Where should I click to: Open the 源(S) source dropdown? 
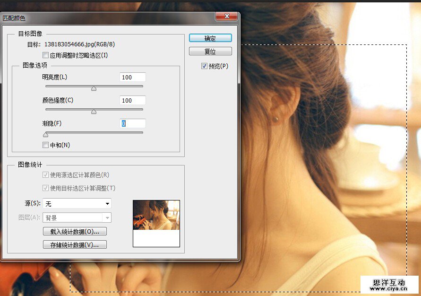pos(77,204)
